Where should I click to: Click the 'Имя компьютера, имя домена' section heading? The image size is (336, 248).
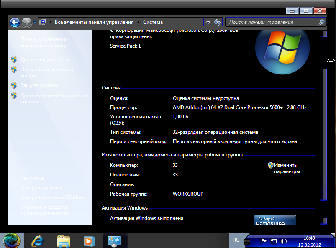coord(172,155)
